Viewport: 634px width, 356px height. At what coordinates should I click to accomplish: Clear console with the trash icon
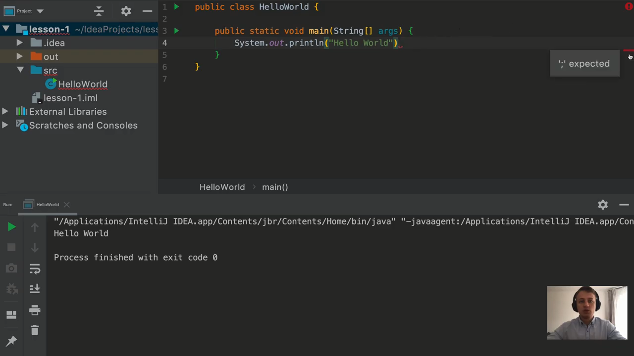coord(35,330)
